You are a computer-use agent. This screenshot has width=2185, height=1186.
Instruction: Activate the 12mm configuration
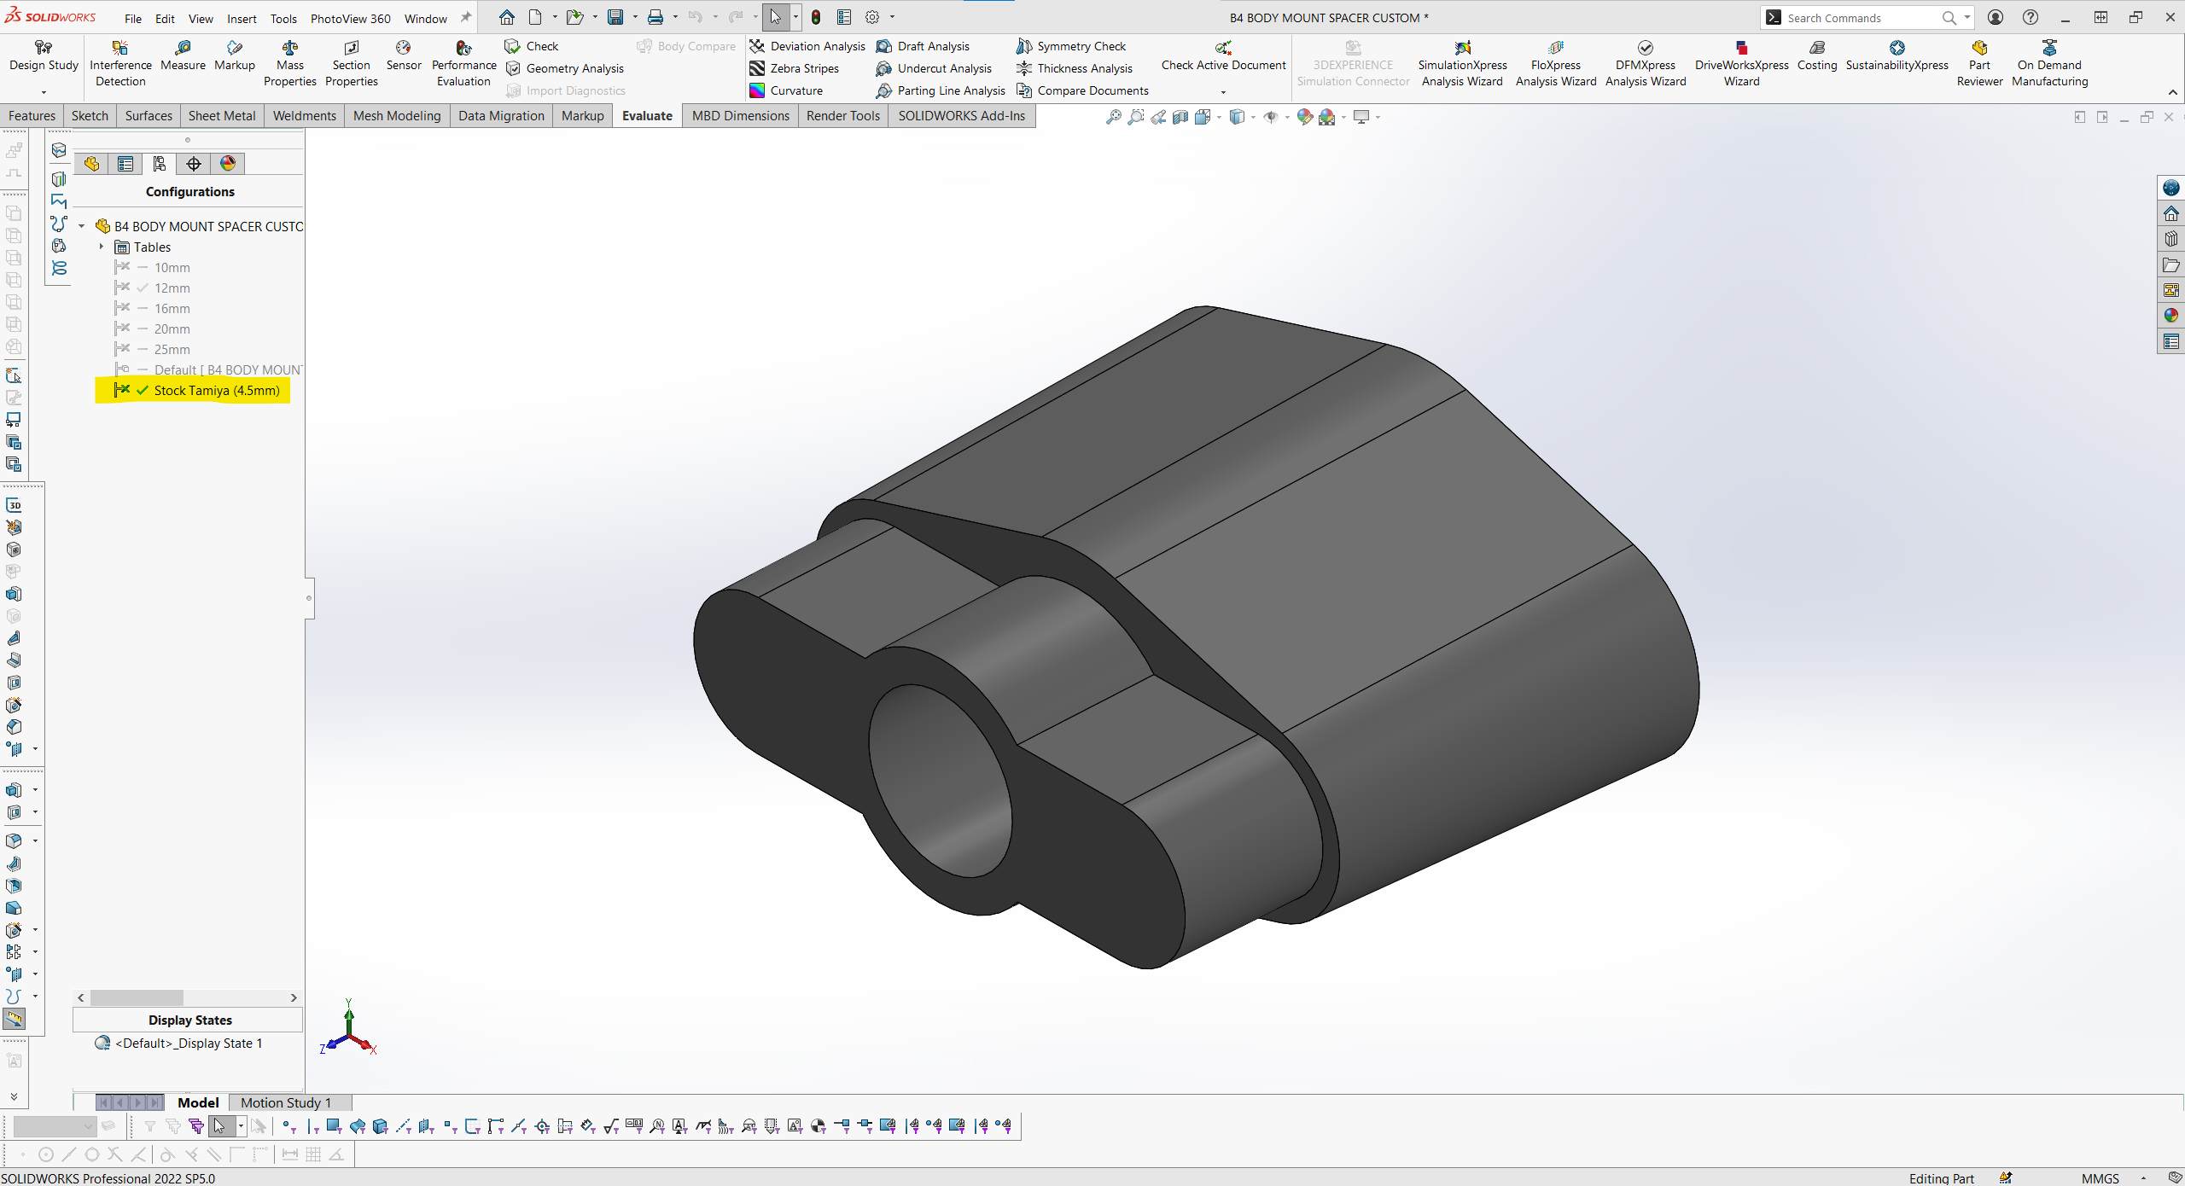click(172, 288)
